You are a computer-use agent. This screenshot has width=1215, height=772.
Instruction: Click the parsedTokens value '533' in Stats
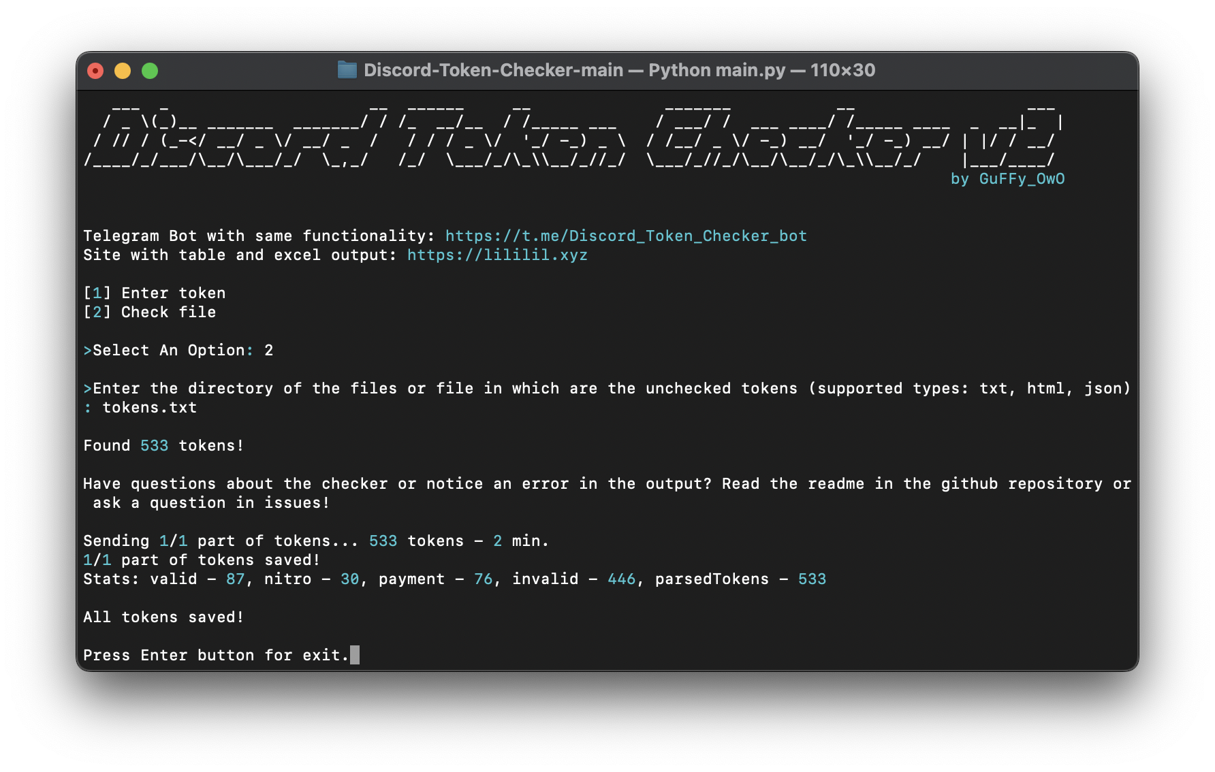coord(812,579)
